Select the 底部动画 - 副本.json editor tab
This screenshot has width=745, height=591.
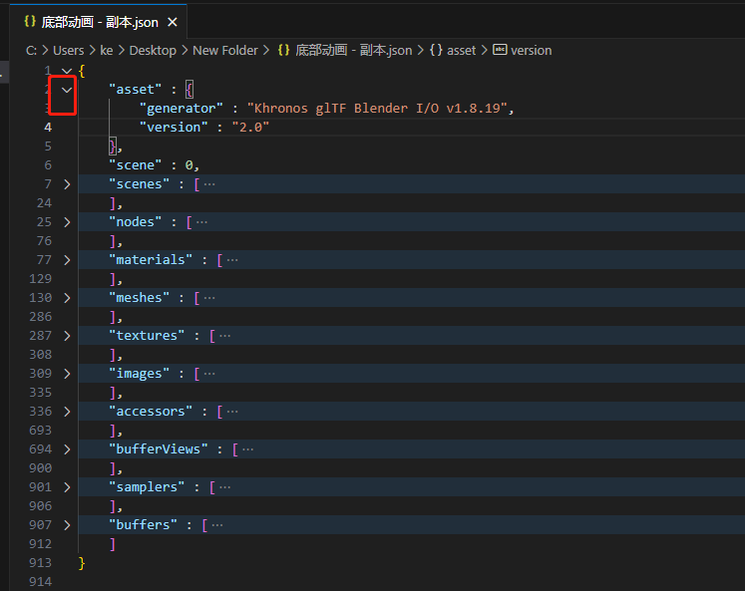pos(99,22)
